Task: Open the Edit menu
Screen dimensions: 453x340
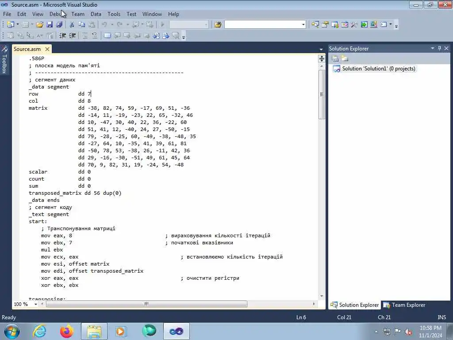Action: point(21,14)
